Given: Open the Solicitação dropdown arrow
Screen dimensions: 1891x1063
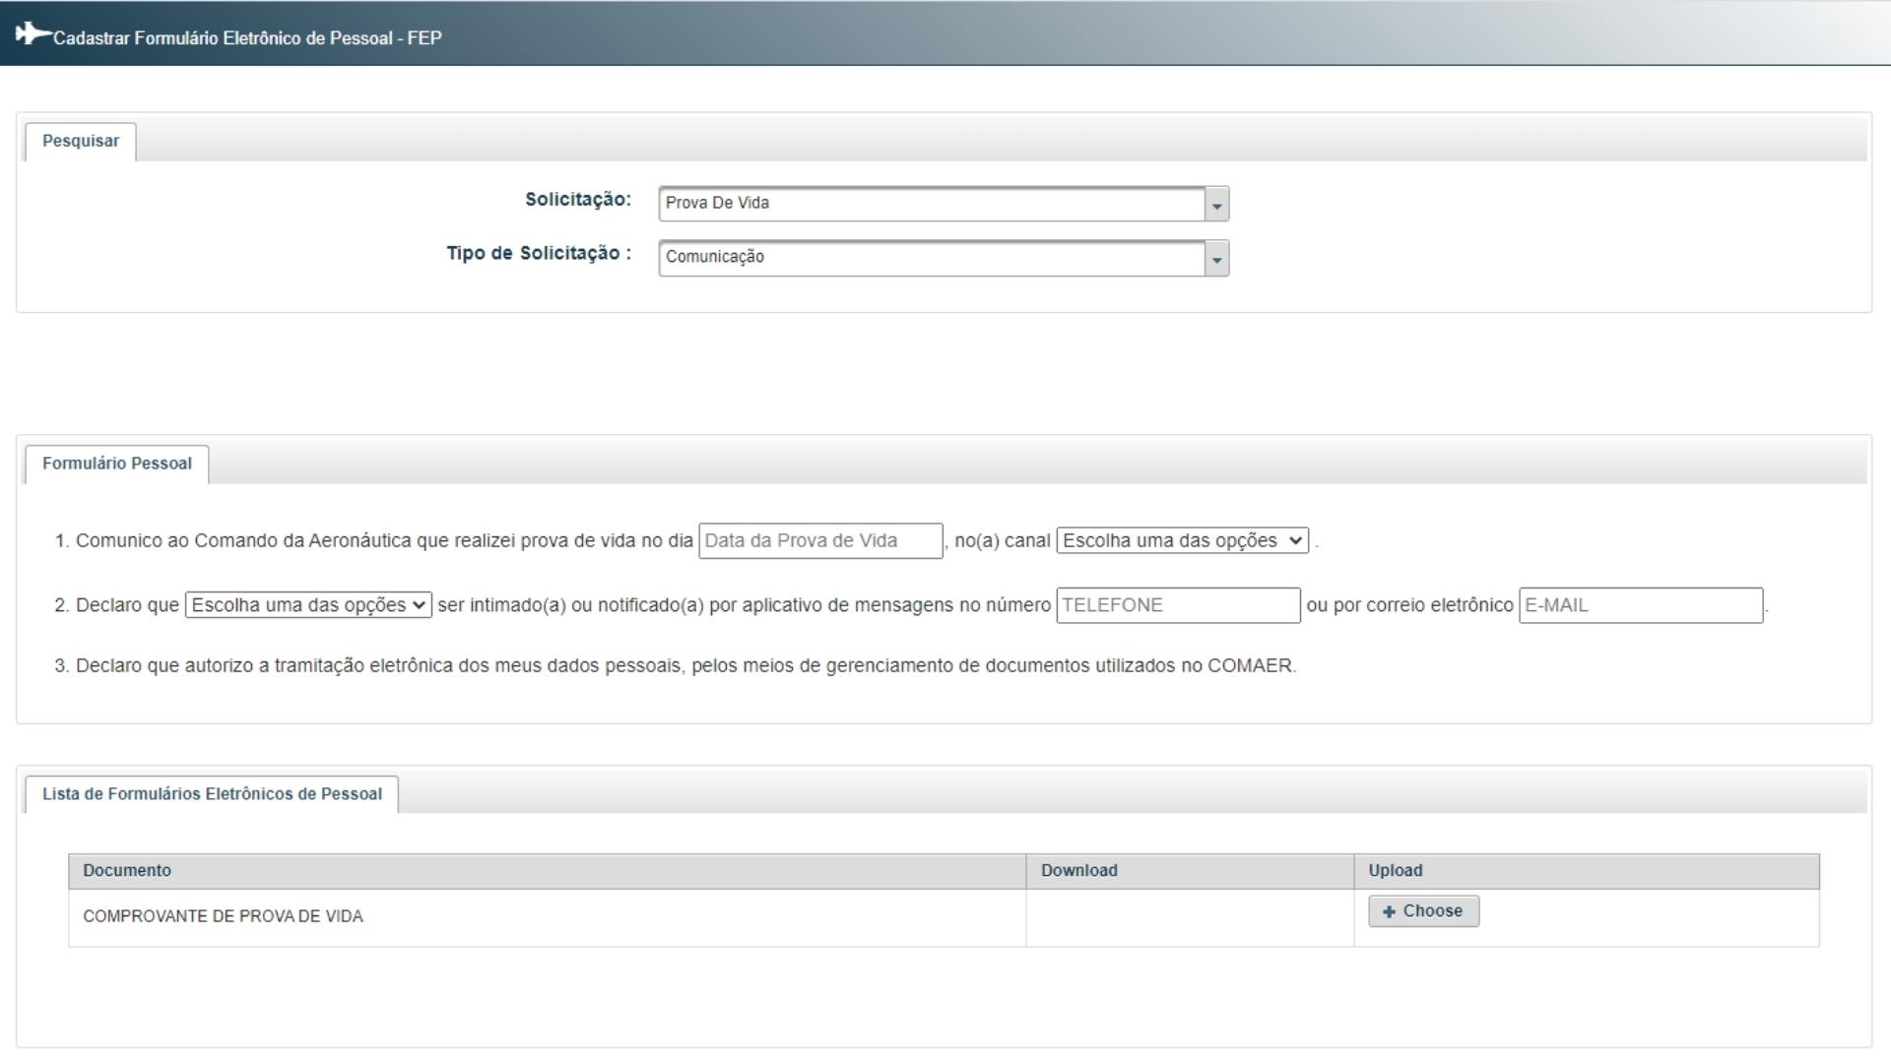Looking at the screenshot, I should click(x=1217, y=205).
